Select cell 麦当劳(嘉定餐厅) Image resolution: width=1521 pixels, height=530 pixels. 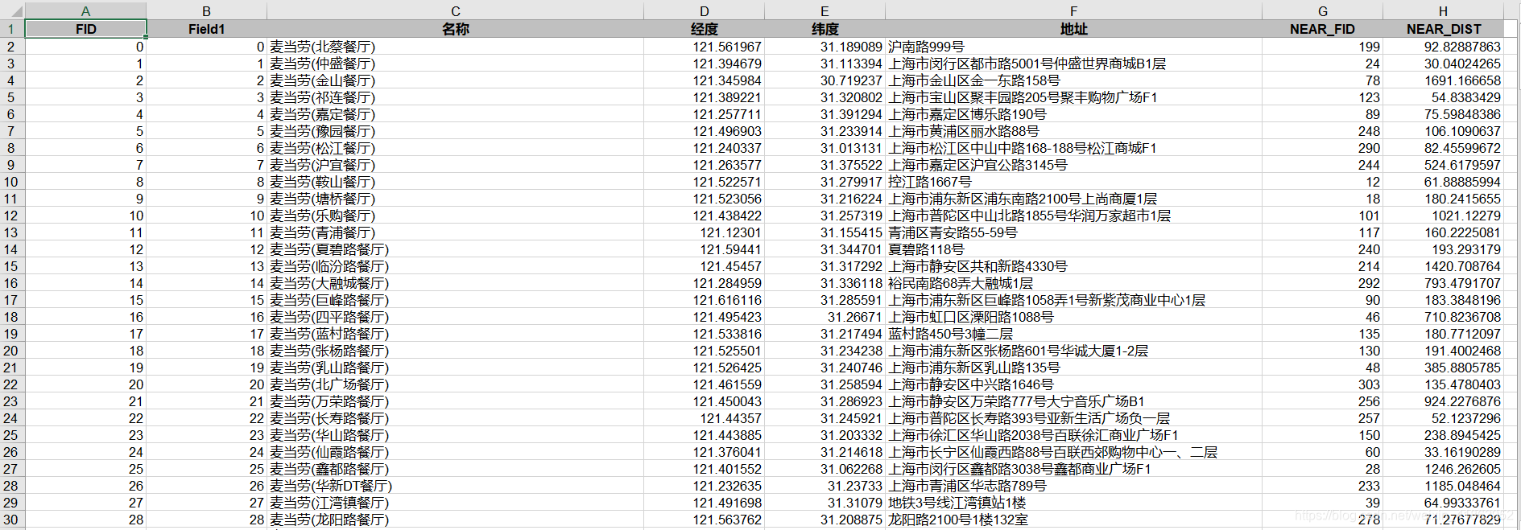[455, 114]
